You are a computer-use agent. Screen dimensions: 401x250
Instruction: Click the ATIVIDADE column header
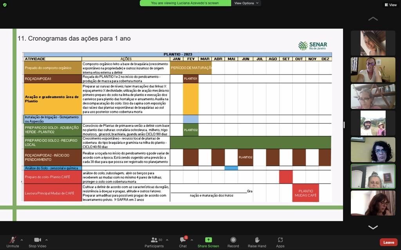coord(53,59)
